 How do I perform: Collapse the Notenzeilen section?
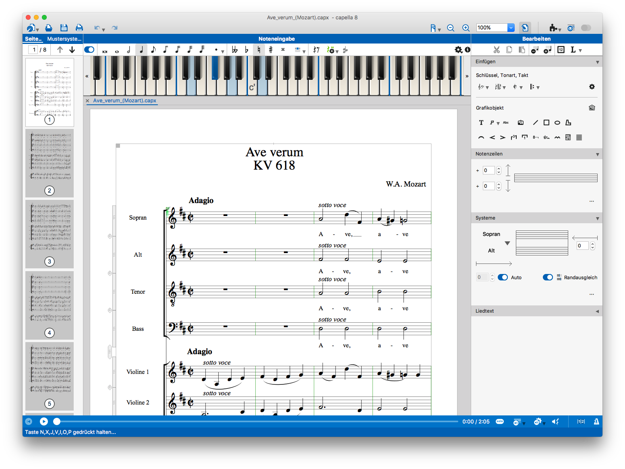coord(597,154)
